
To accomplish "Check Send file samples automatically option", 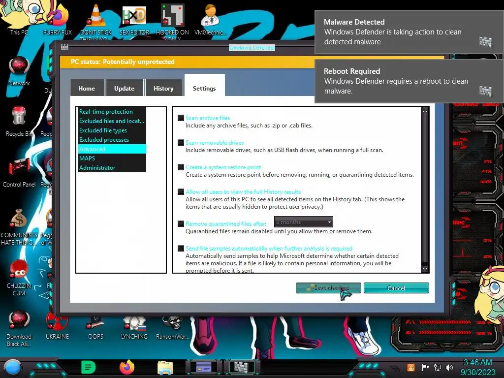I will pos(181,249).
